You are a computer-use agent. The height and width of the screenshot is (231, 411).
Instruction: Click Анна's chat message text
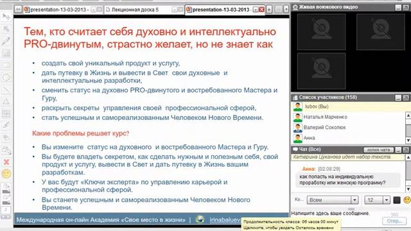tap(342, 180)
